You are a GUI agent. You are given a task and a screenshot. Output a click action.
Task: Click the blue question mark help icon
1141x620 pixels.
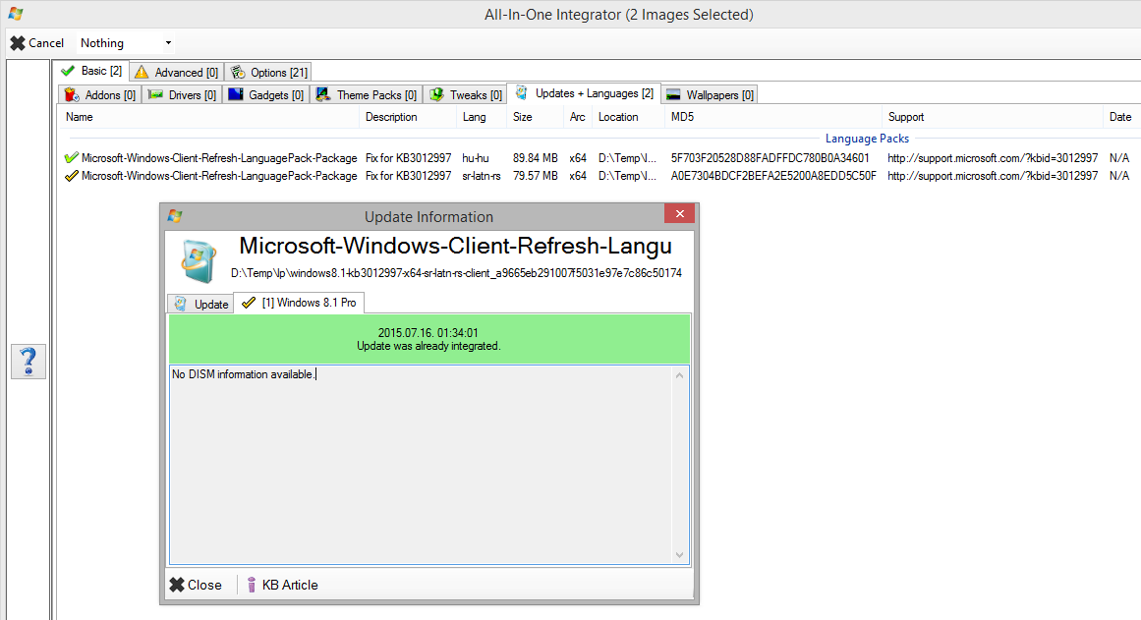pyautogui.click(x=29, y=362)
